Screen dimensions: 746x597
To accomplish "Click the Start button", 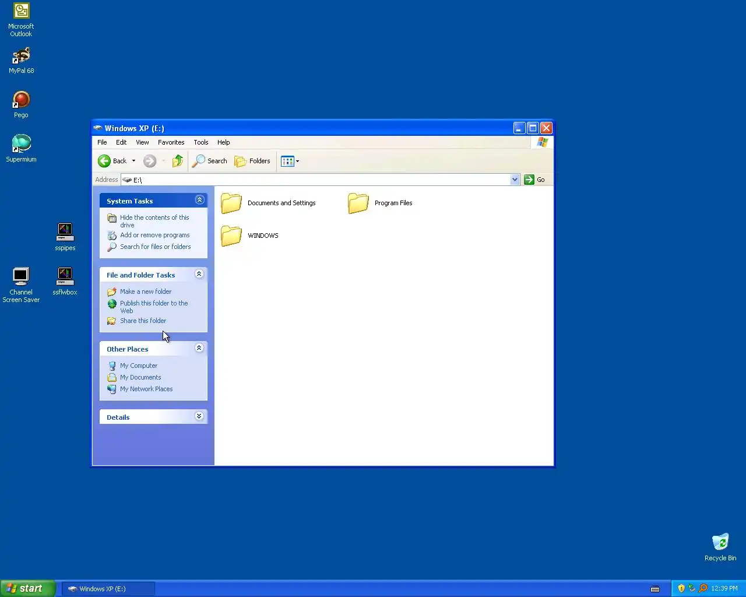I will [28, 588].
